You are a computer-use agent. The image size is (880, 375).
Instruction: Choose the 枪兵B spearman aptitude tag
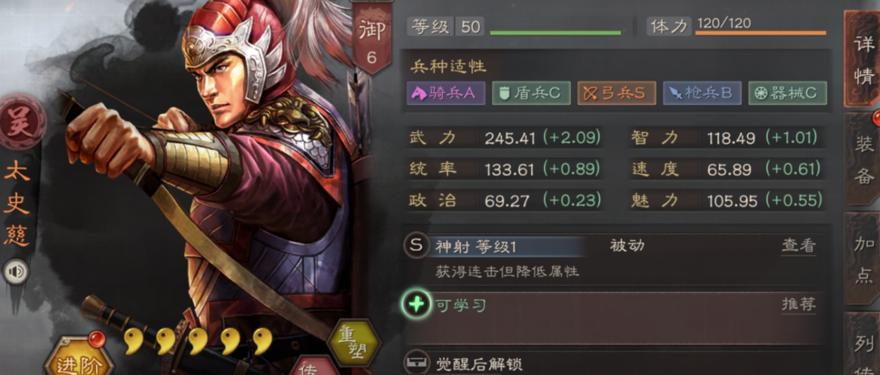[x=701, y=93]
